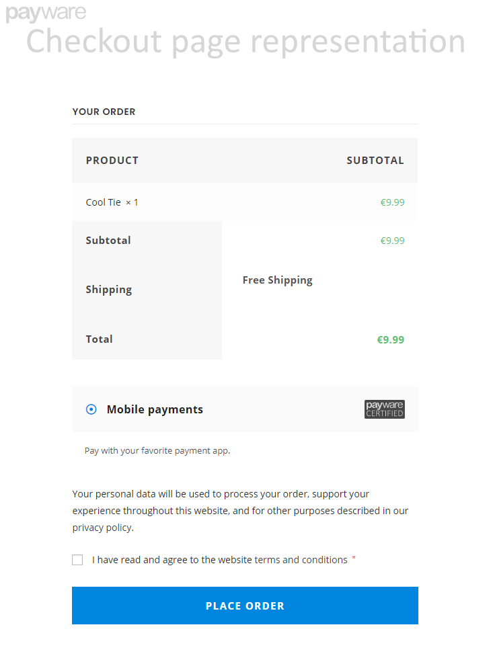Click 'Pay with your favorite payment app' text
Screen dimensions: 491x662
click(157, 450)
